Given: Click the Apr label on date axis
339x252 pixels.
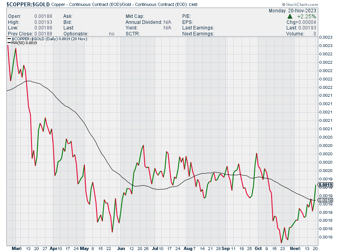Looking at the screenshot, I should [x=53, y=248].
